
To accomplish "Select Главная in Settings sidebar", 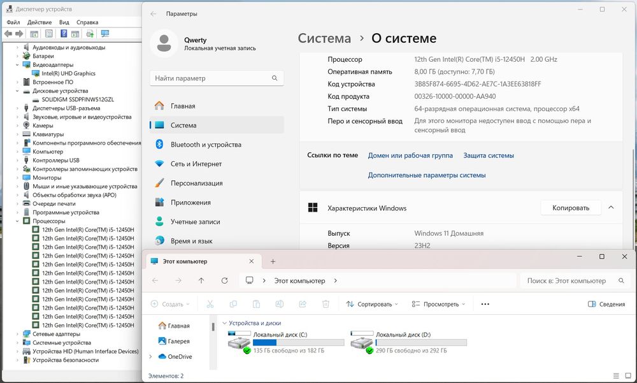I will coord(217,106).
